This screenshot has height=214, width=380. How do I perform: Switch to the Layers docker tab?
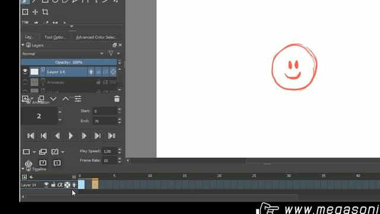(x=29, y=37)
